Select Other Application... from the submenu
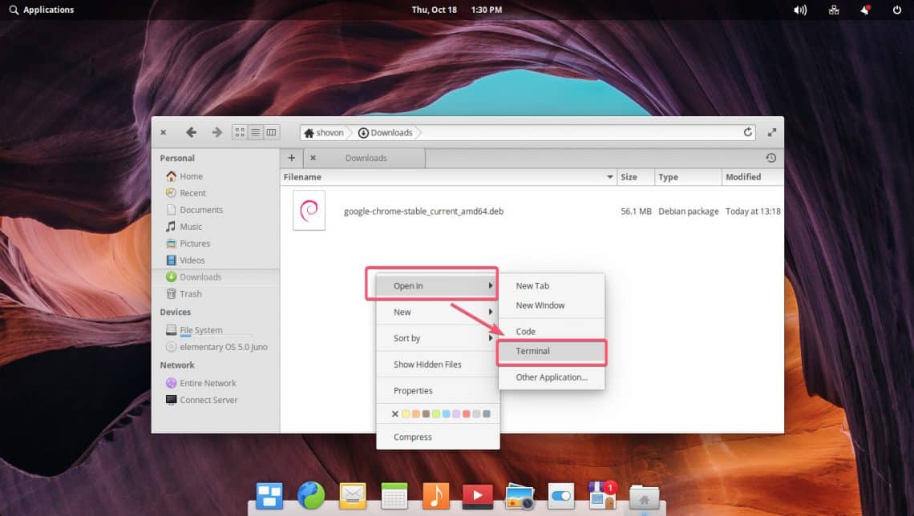The height and width of the screenshot is (516, 914). (x=552, y=377)
